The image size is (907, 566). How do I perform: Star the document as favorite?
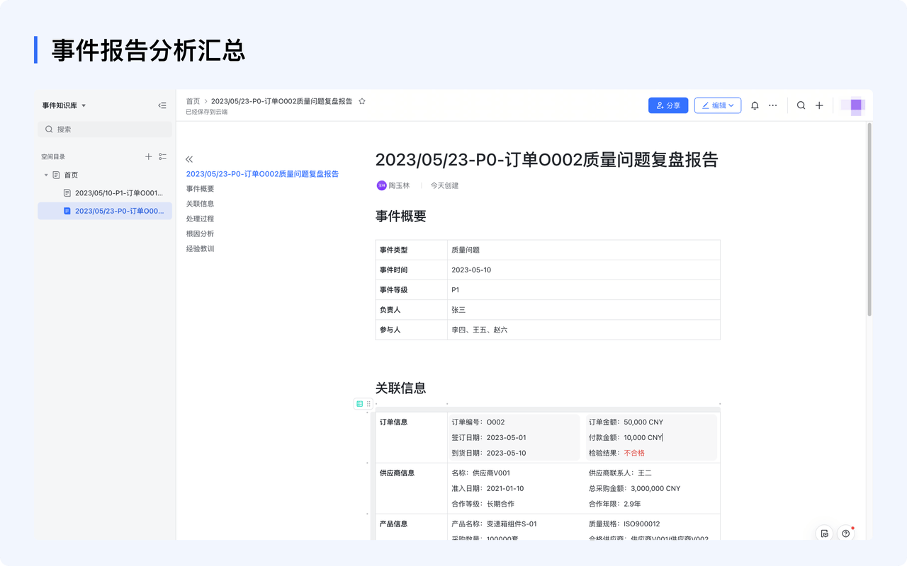(362, 101)
